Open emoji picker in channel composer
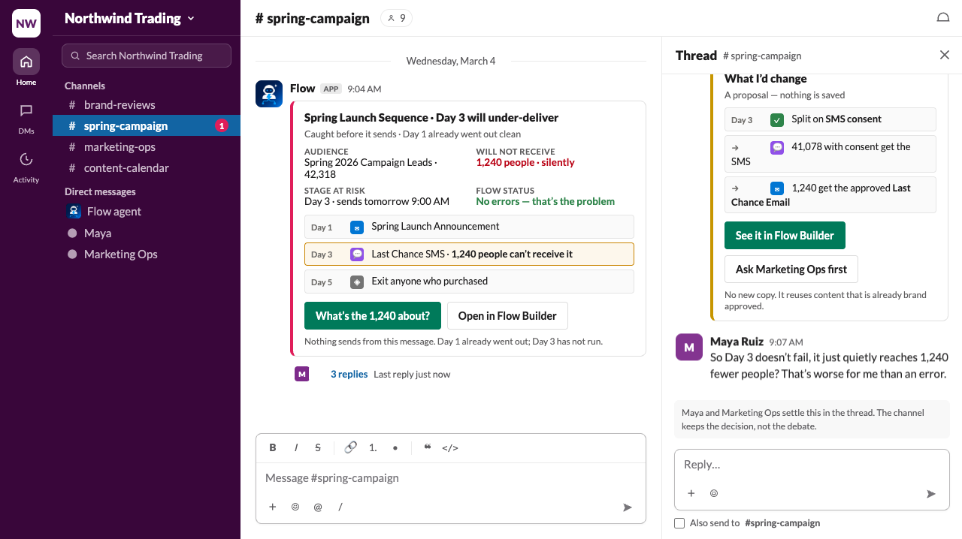 [x=295, y=507]
